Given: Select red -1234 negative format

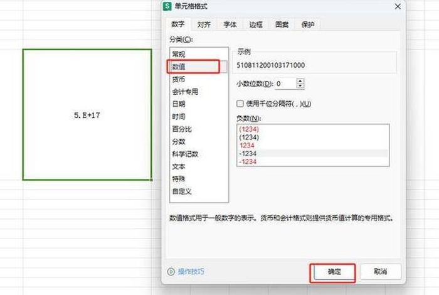Looking at the screenshot, I should tap(313, 162).
